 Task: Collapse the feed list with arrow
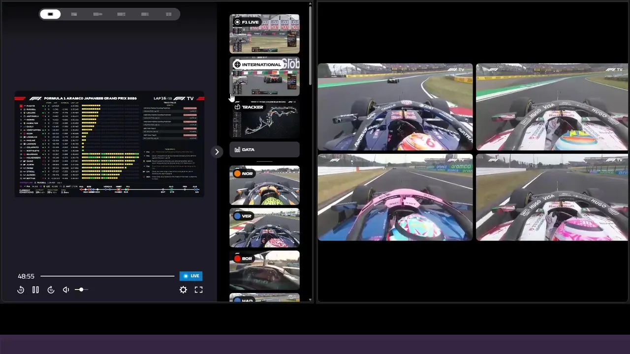point(217,152)
